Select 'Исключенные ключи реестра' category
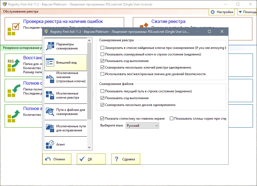257x186 pixels. coord(66,95)
